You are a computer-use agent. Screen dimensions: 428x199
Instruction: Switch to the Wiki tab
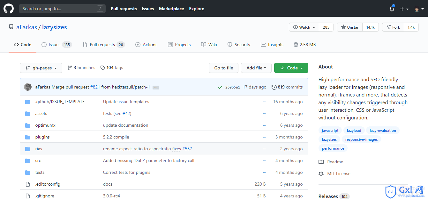pyautogui.click(x=209, y=45)
